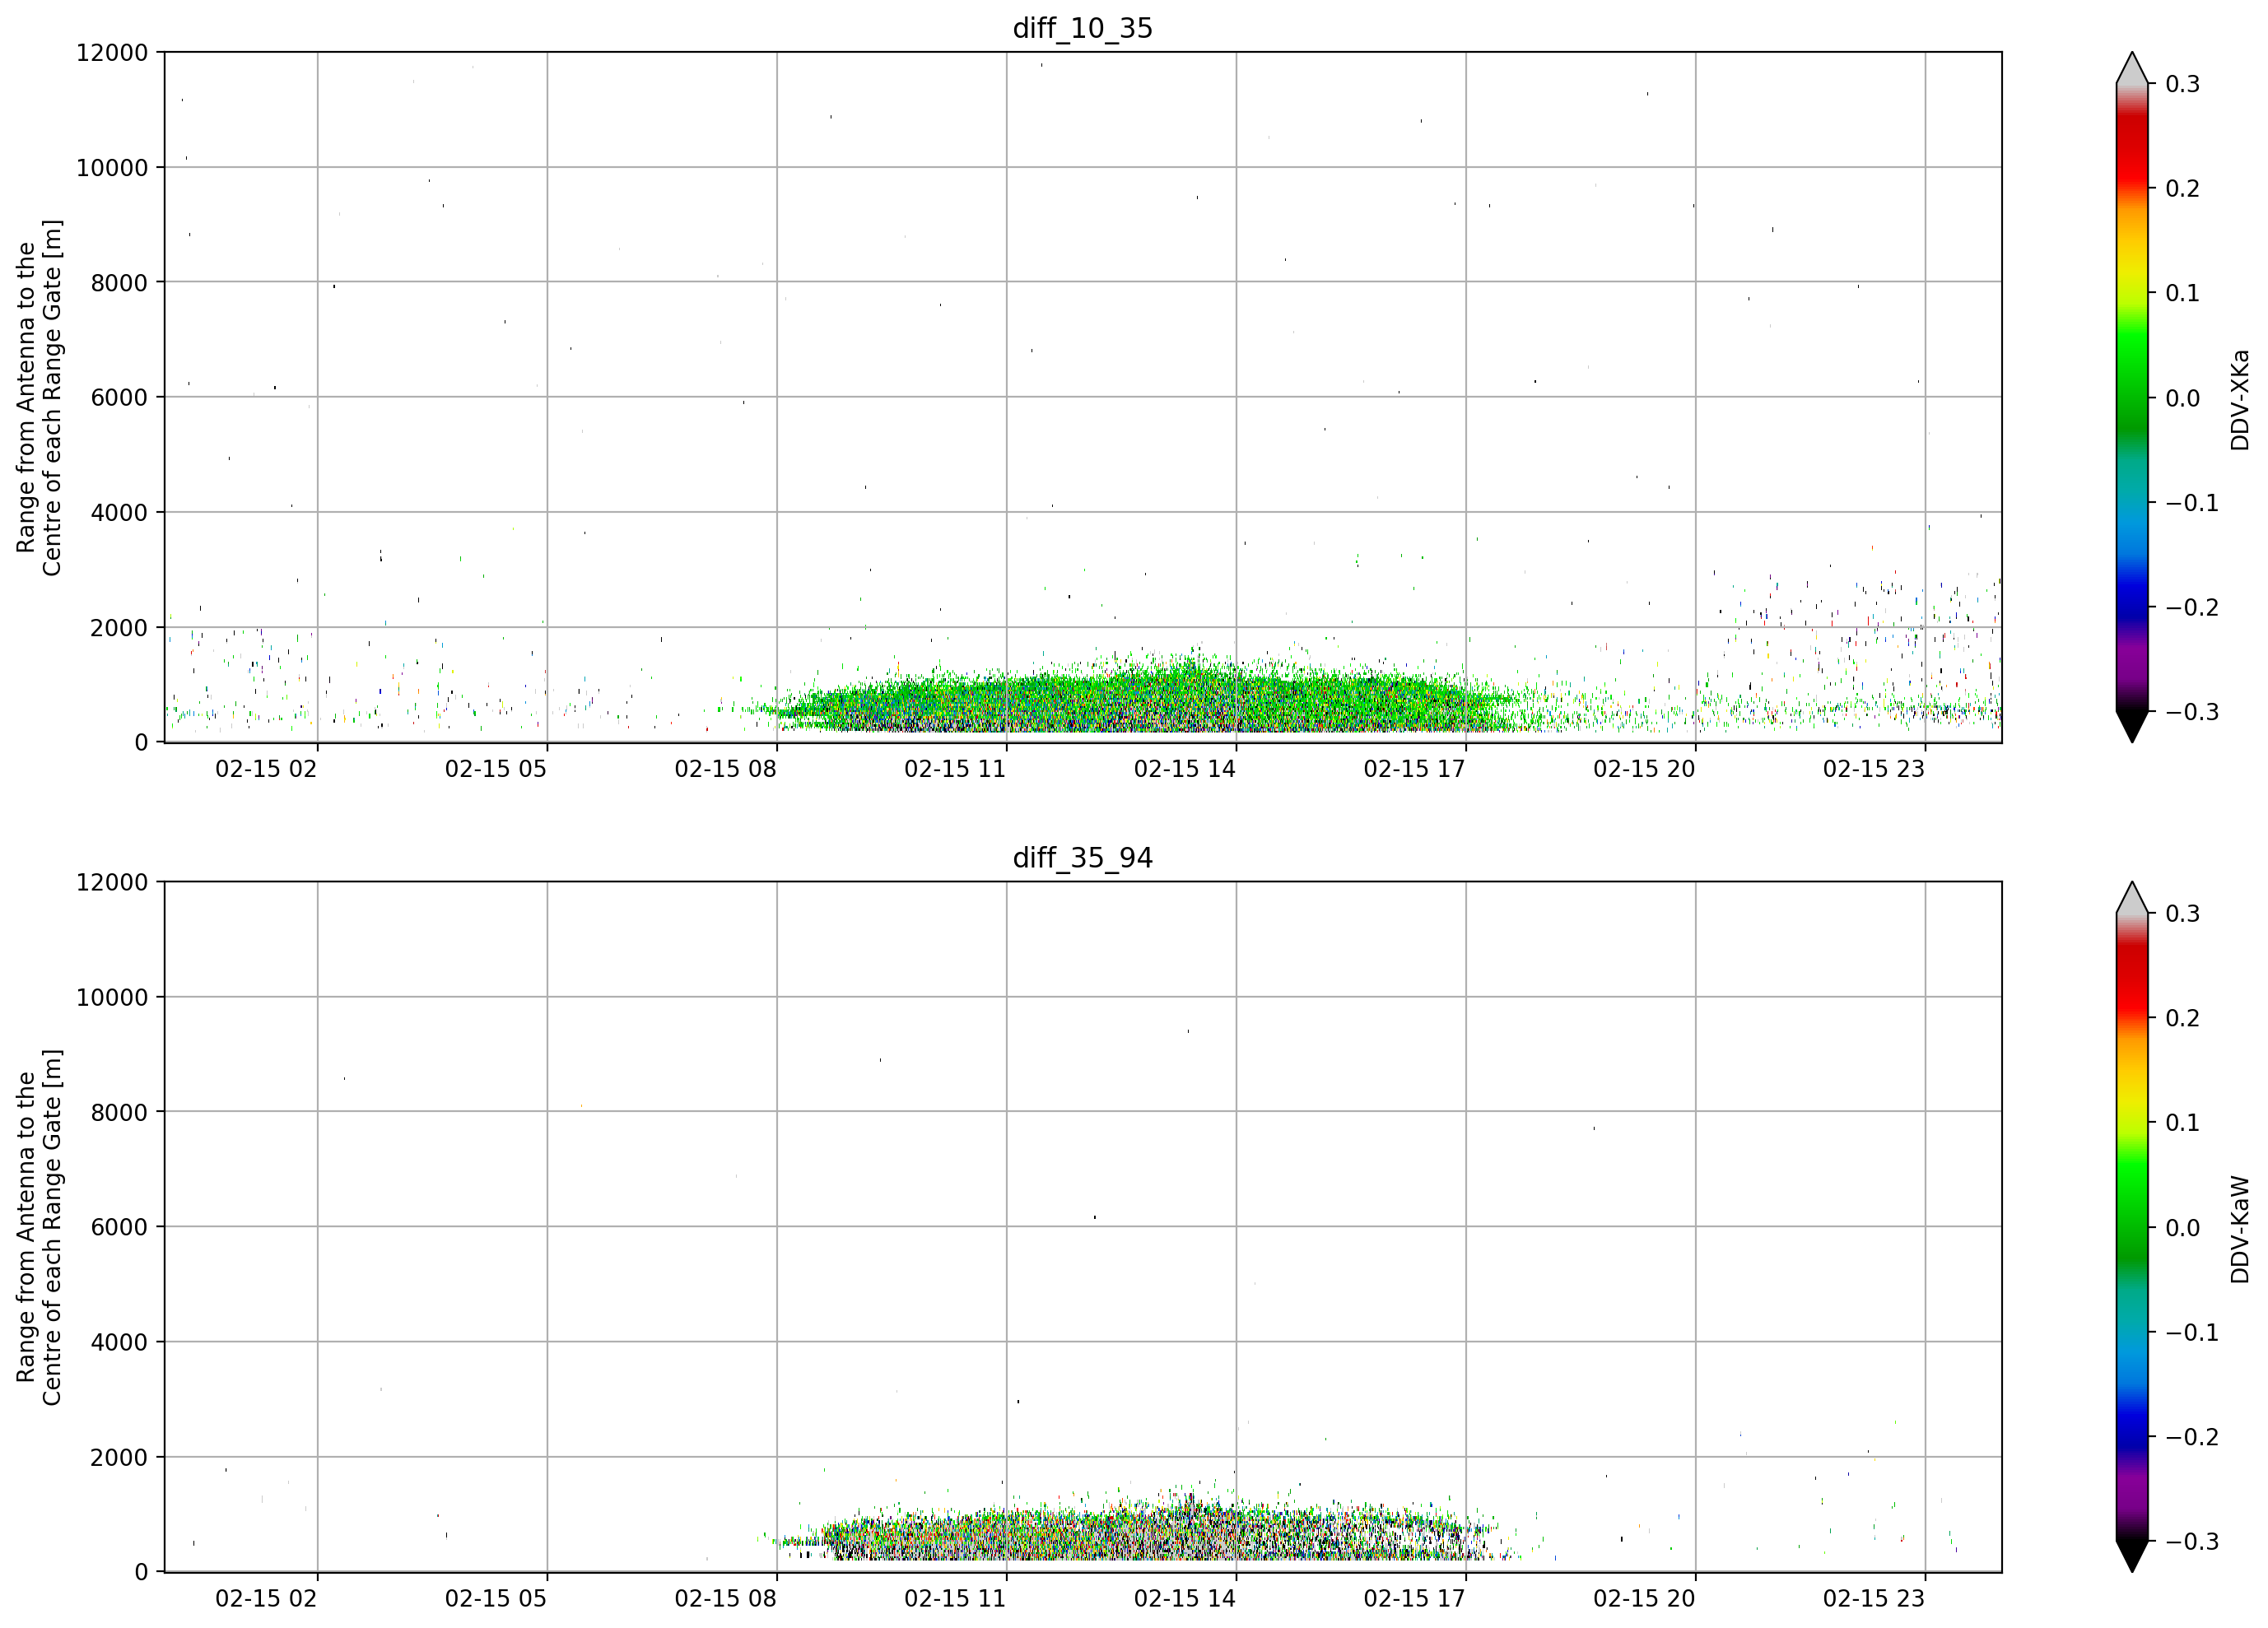Click the 6000 y-tick on the diff_10_35 plot
Image resolution: width=2268 pixels, height=1628 pixels.
[x=119, y=398]
